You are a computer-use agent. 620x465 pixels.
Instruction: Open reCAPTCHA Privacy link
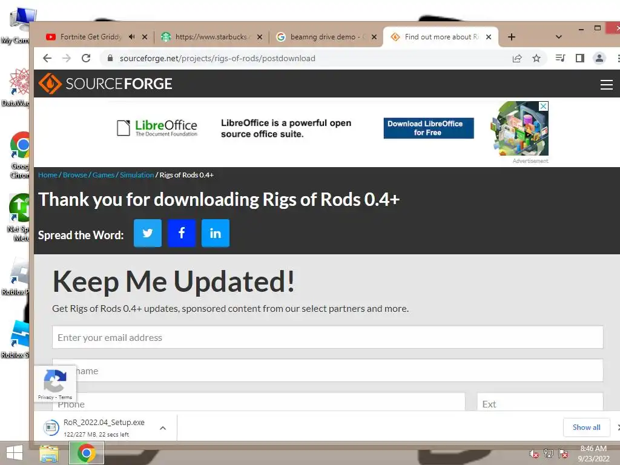click(x=45, y=397)
